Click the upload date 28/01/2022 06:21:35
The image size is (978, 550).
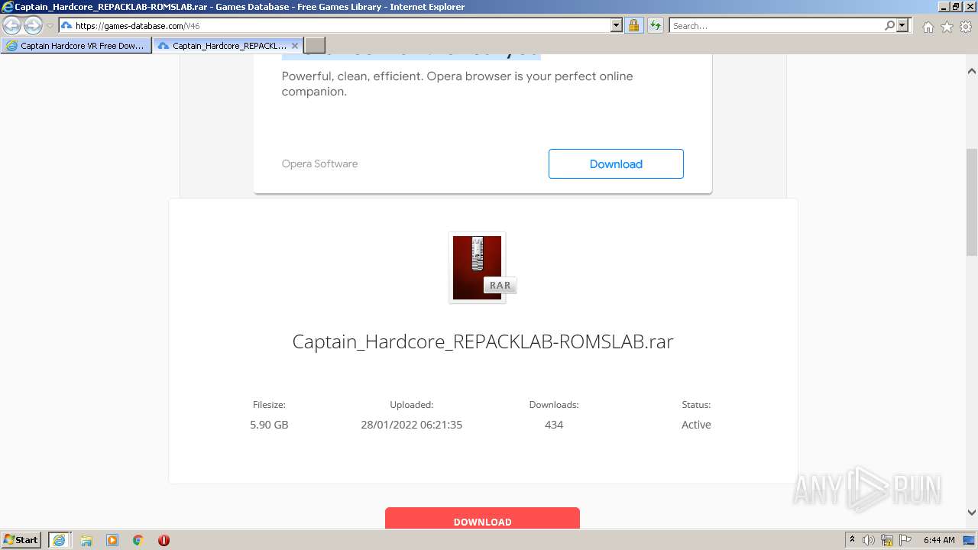coord(411,425)
